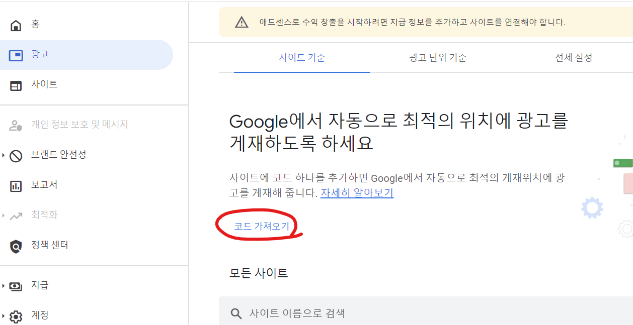The height and width of the screenshot is (325, 633).
Task: Click the 브랜드 안전성 label
Action: pos(59,155)
